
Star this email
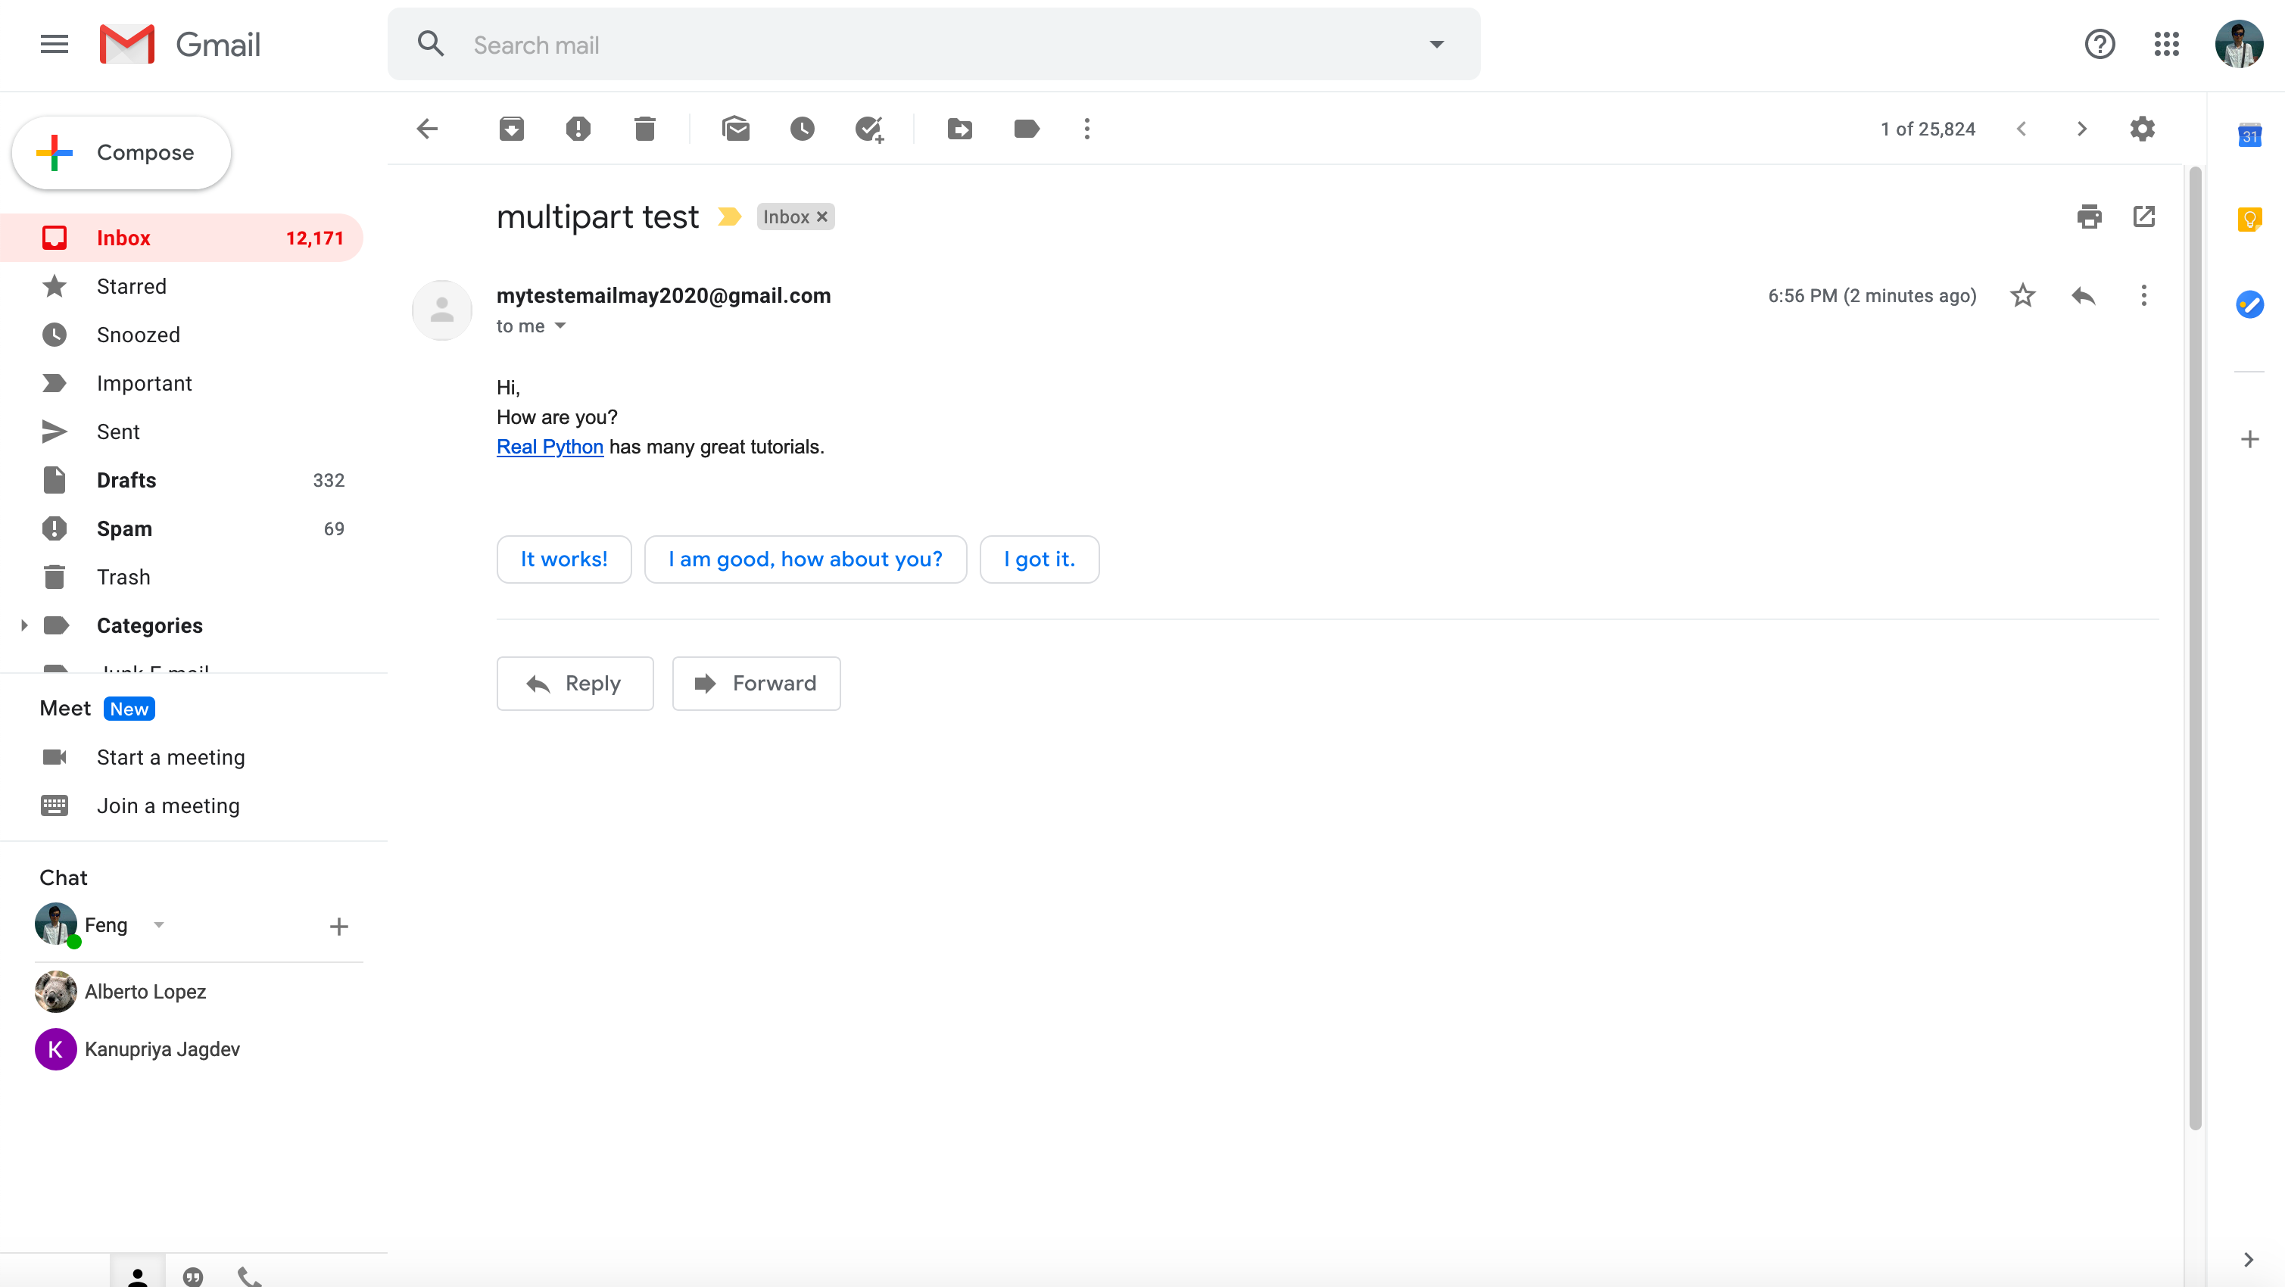point(2022,295)
